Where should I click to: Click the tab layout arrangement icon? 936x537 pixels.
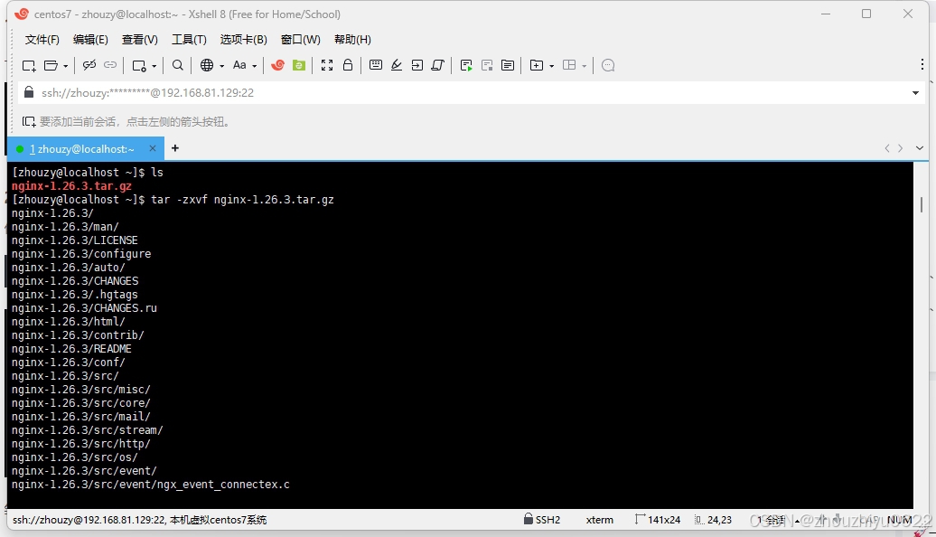click(x=569, y=65)
